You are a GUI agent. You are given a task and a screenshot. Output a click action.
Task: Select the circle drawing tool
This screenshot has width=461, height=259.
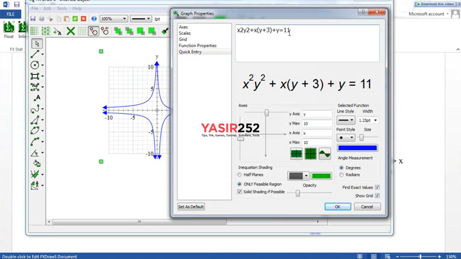pos(35,65)
